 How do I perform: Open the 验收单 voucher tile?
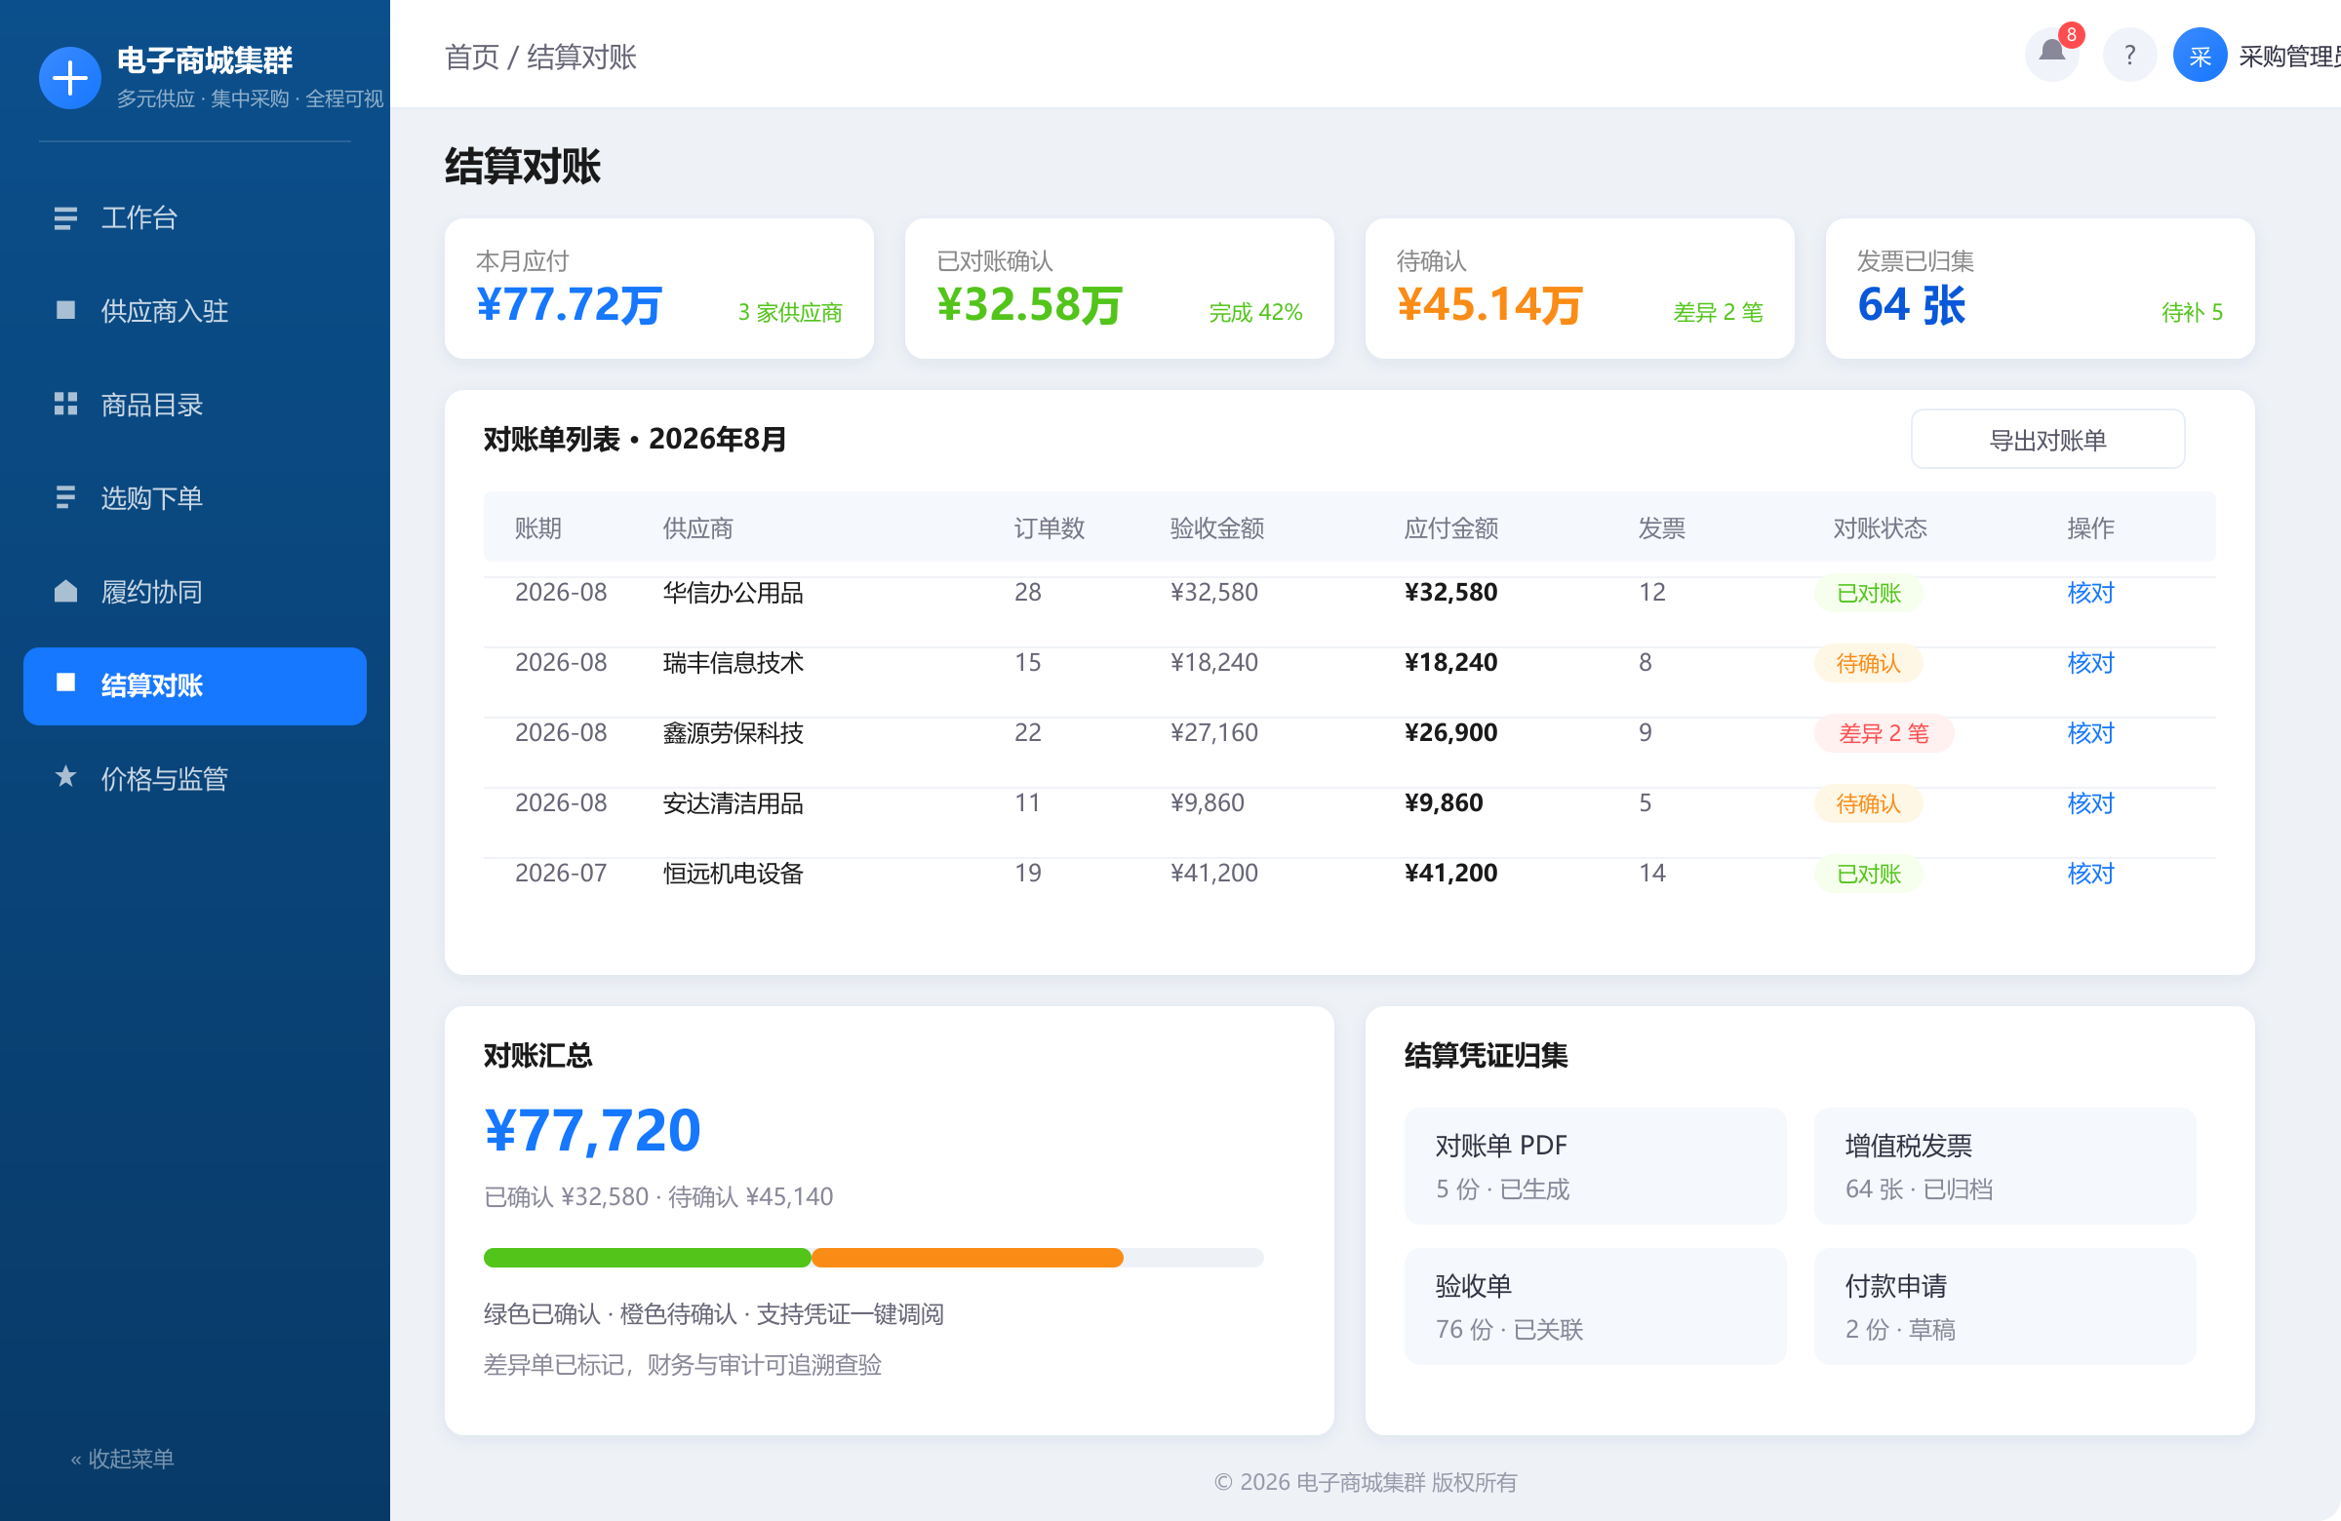pos(1596,1306)
